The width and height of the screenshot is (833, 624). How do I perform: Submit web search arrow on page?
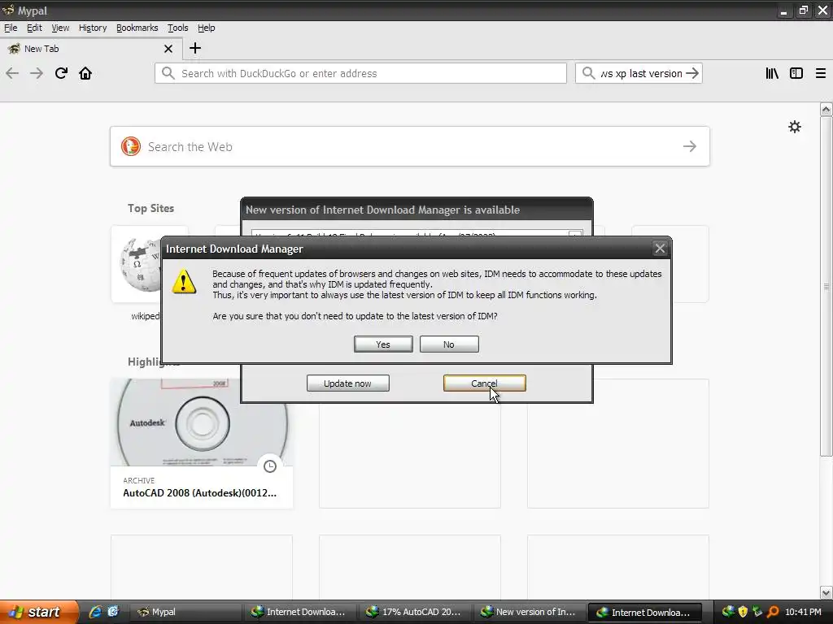click(x=690, y=146)
